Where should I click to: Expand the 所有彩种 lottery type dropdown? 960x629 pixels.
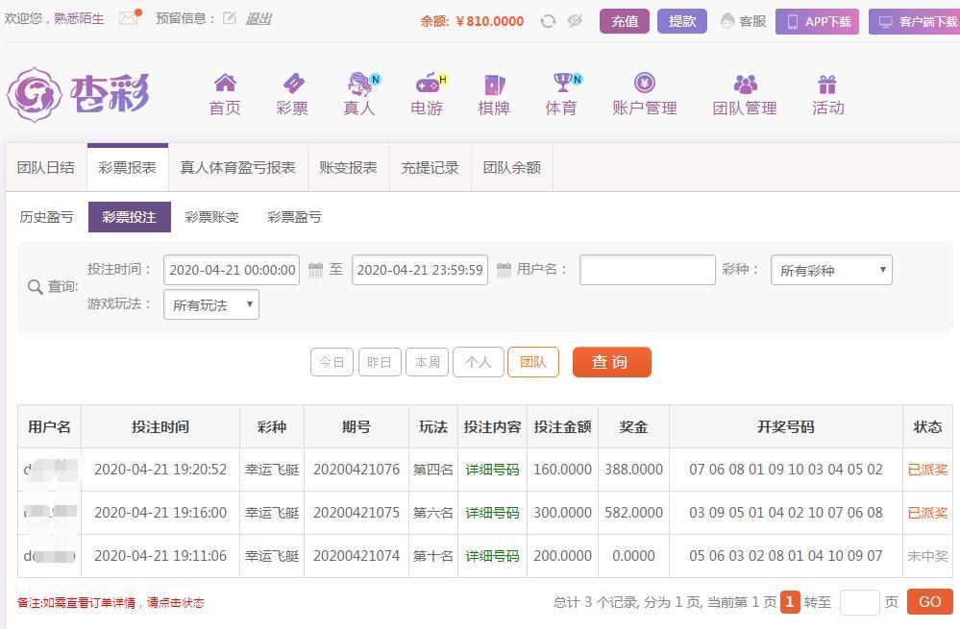[831, 271]
